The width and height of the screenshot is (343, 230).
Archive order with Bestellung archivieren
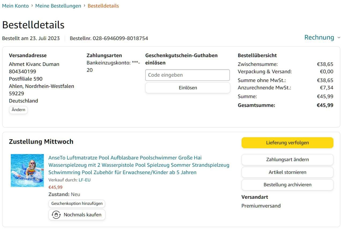click(x=287, y=185)
